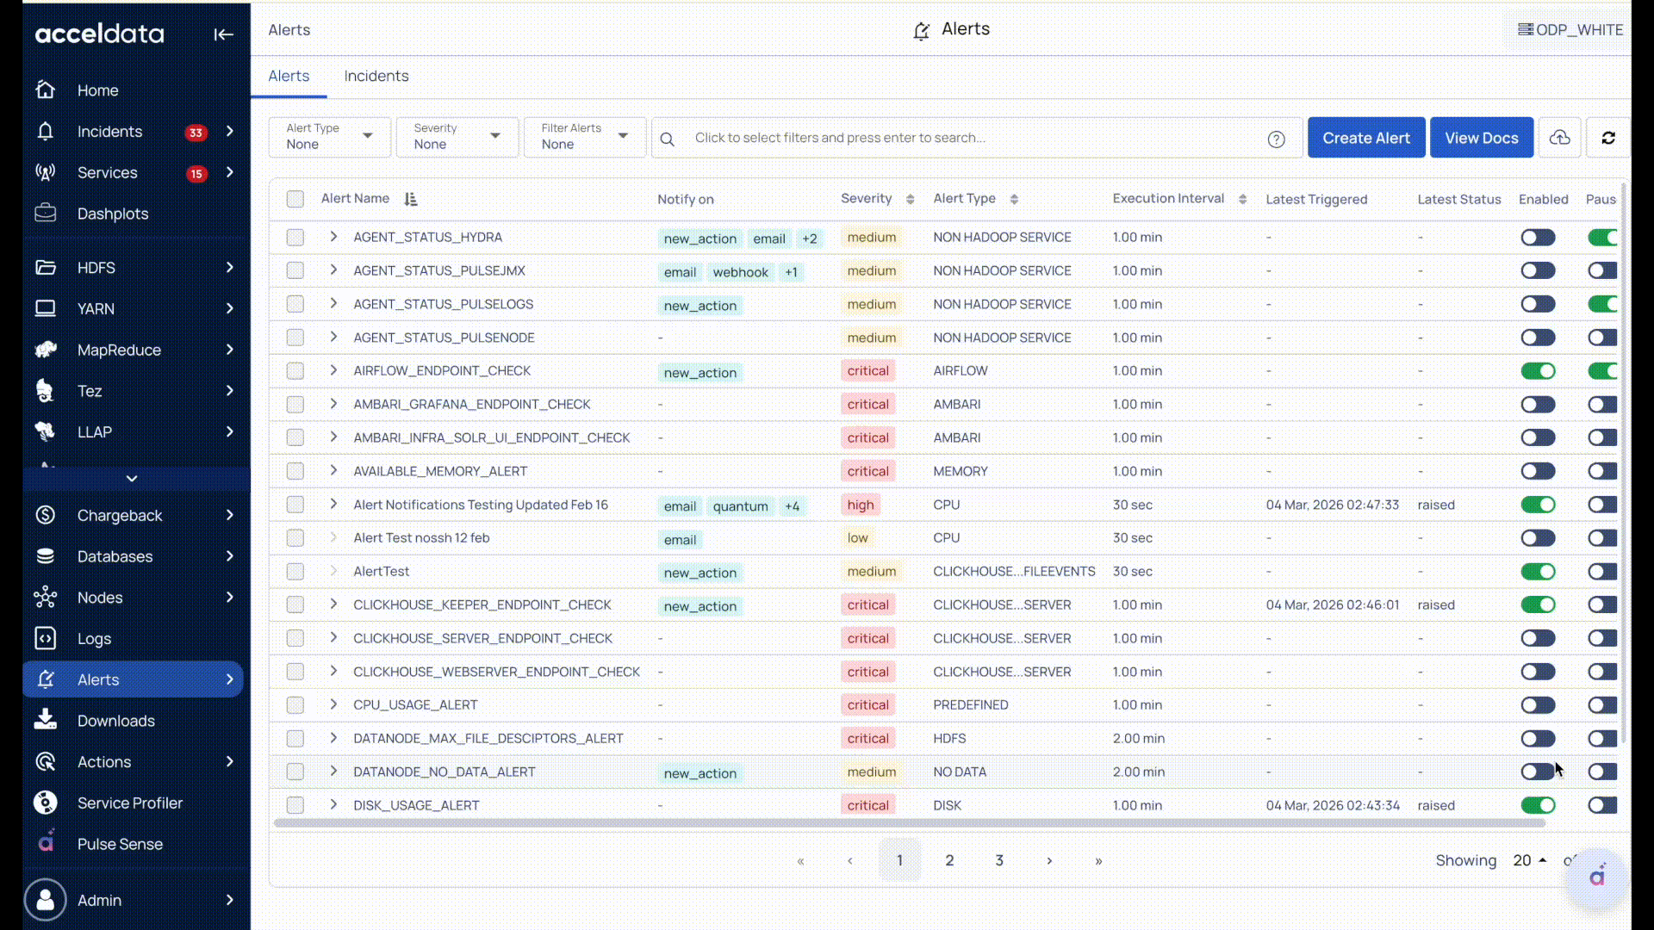The image size is (1654, 930).
Task: Switch to the Incidents tab
Action: pos(376,76)
